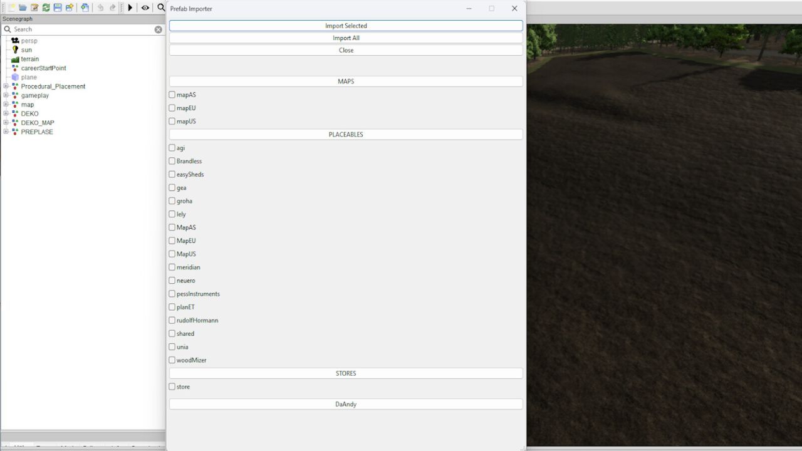
Task: Tick the store checkbox under STORES
Action: [x=172, y=386]
